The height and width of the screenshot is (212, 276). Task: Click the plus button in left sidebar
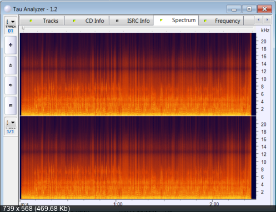click(11, 45)
